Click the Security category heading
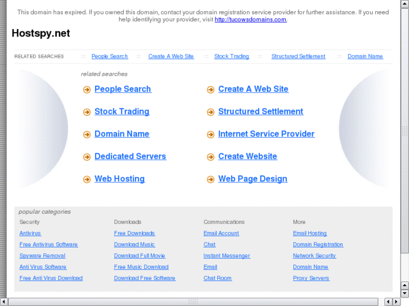 [29, 222]
